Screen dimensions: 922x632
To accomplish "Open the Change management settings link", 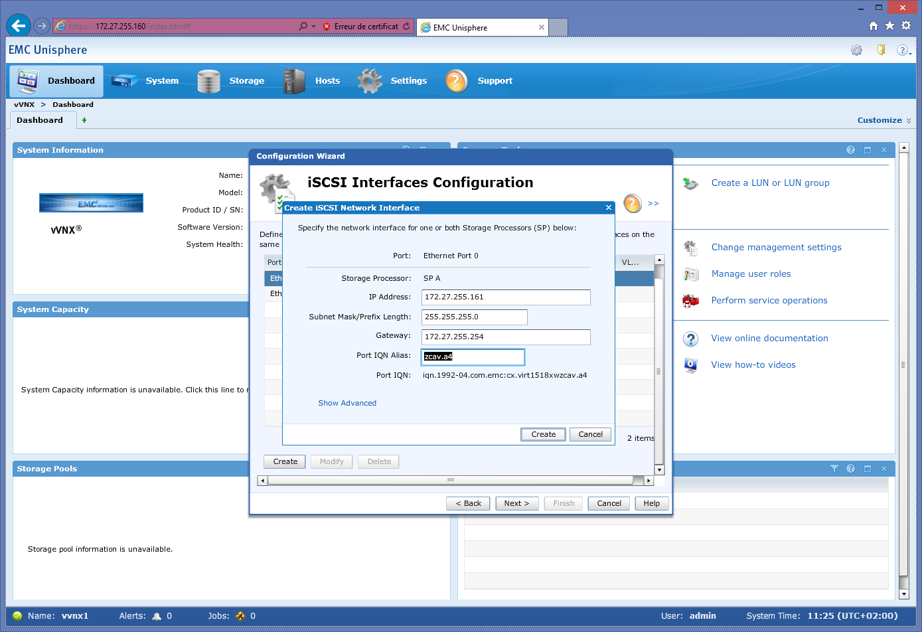I will (776, 248).
